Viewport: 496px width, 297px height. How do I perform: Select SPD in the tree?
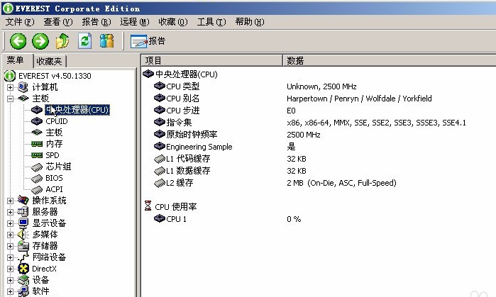coord(53,155)
